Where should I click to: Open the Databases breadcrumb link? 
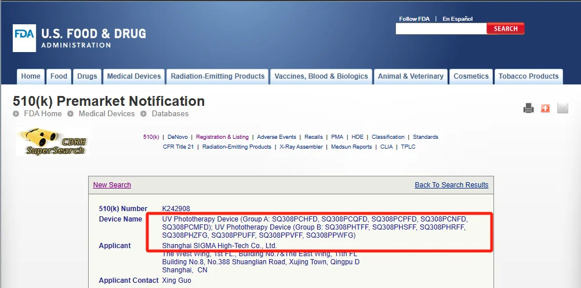170,114
